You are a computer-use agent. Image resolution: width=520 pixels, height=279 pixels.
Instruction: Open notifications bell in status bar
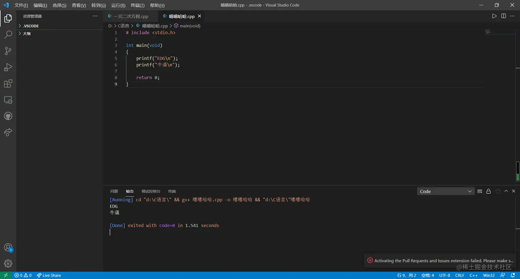pos(513,275)
